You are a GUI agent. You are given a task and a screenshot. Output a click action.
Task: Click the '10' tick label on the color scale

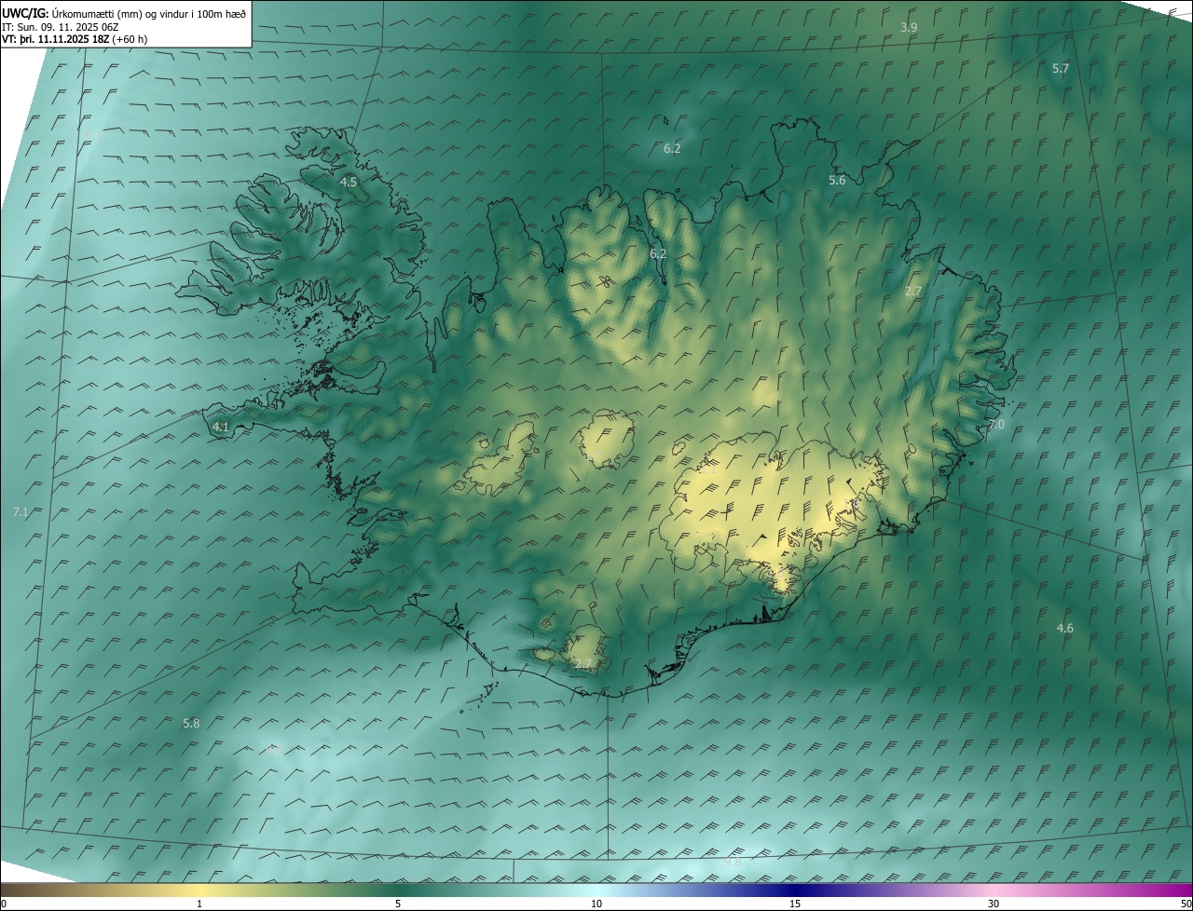coord(596,904)
